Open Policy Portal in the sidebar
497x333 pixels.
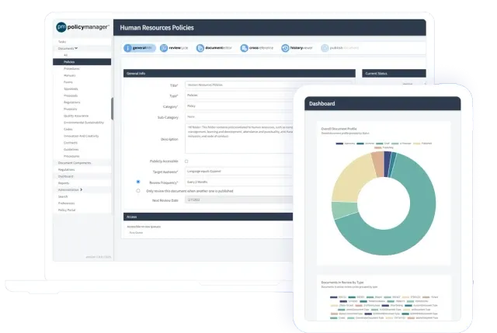[x=67, y=210]
